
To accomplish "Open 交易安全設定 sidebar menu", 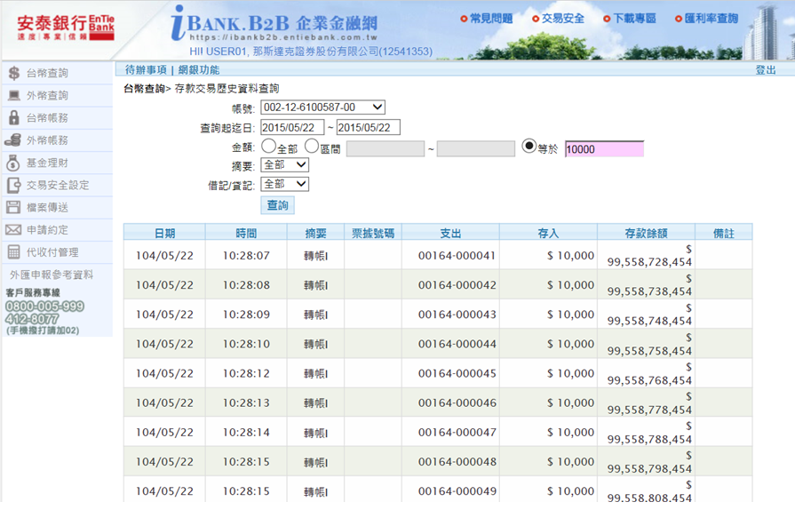I will [x=57, y=185].
